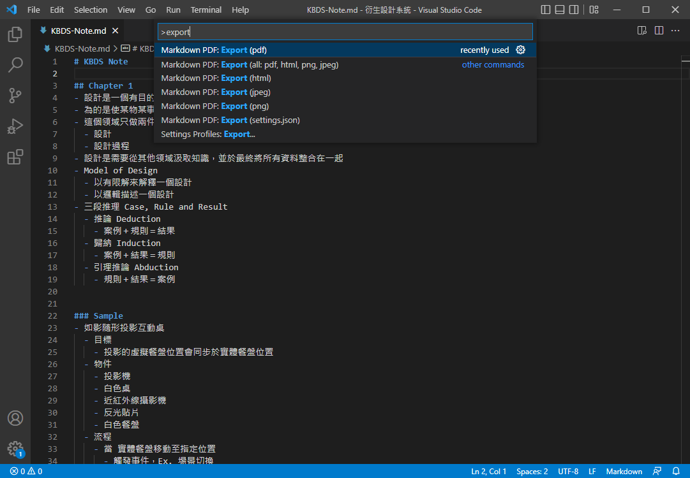The height and width of the screenshot is (478, 690).
Task: Open Ln 2, Col 1 go-to-line indicator
Action: pos(488,472)
